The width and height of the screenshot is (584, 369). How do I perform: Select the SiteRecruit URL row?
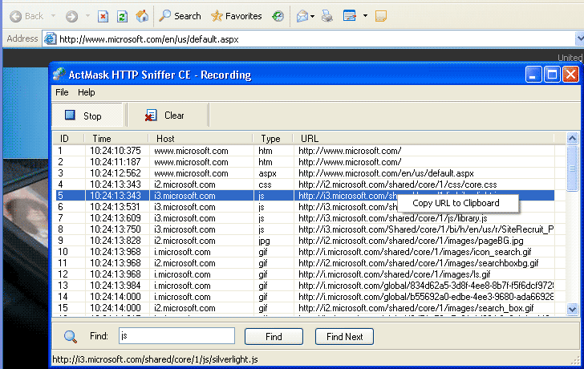click(305, 229)
